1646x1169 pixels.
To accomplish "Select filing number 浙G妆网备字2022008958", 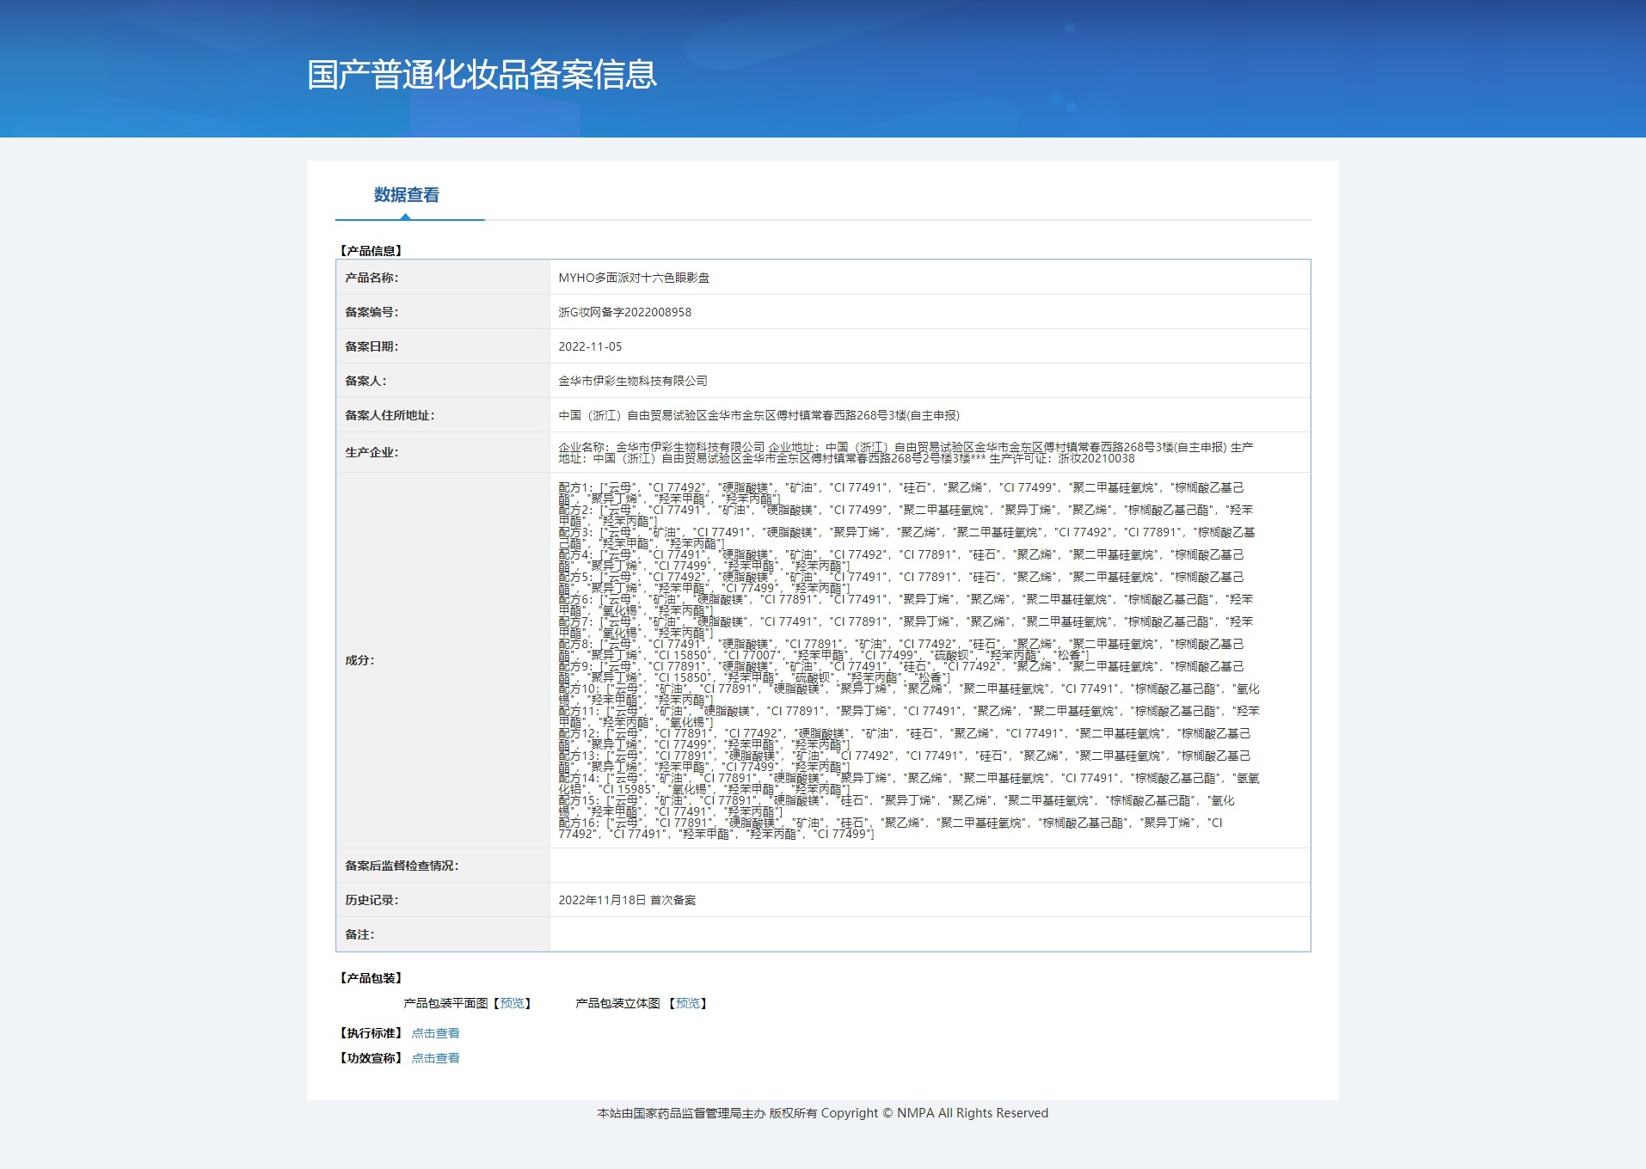I will click(624, 312).
